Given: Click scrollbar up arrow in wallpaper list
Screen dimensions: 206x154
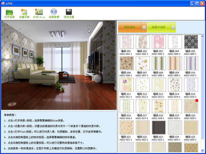Looking at the screenshot, I should 203,36.
